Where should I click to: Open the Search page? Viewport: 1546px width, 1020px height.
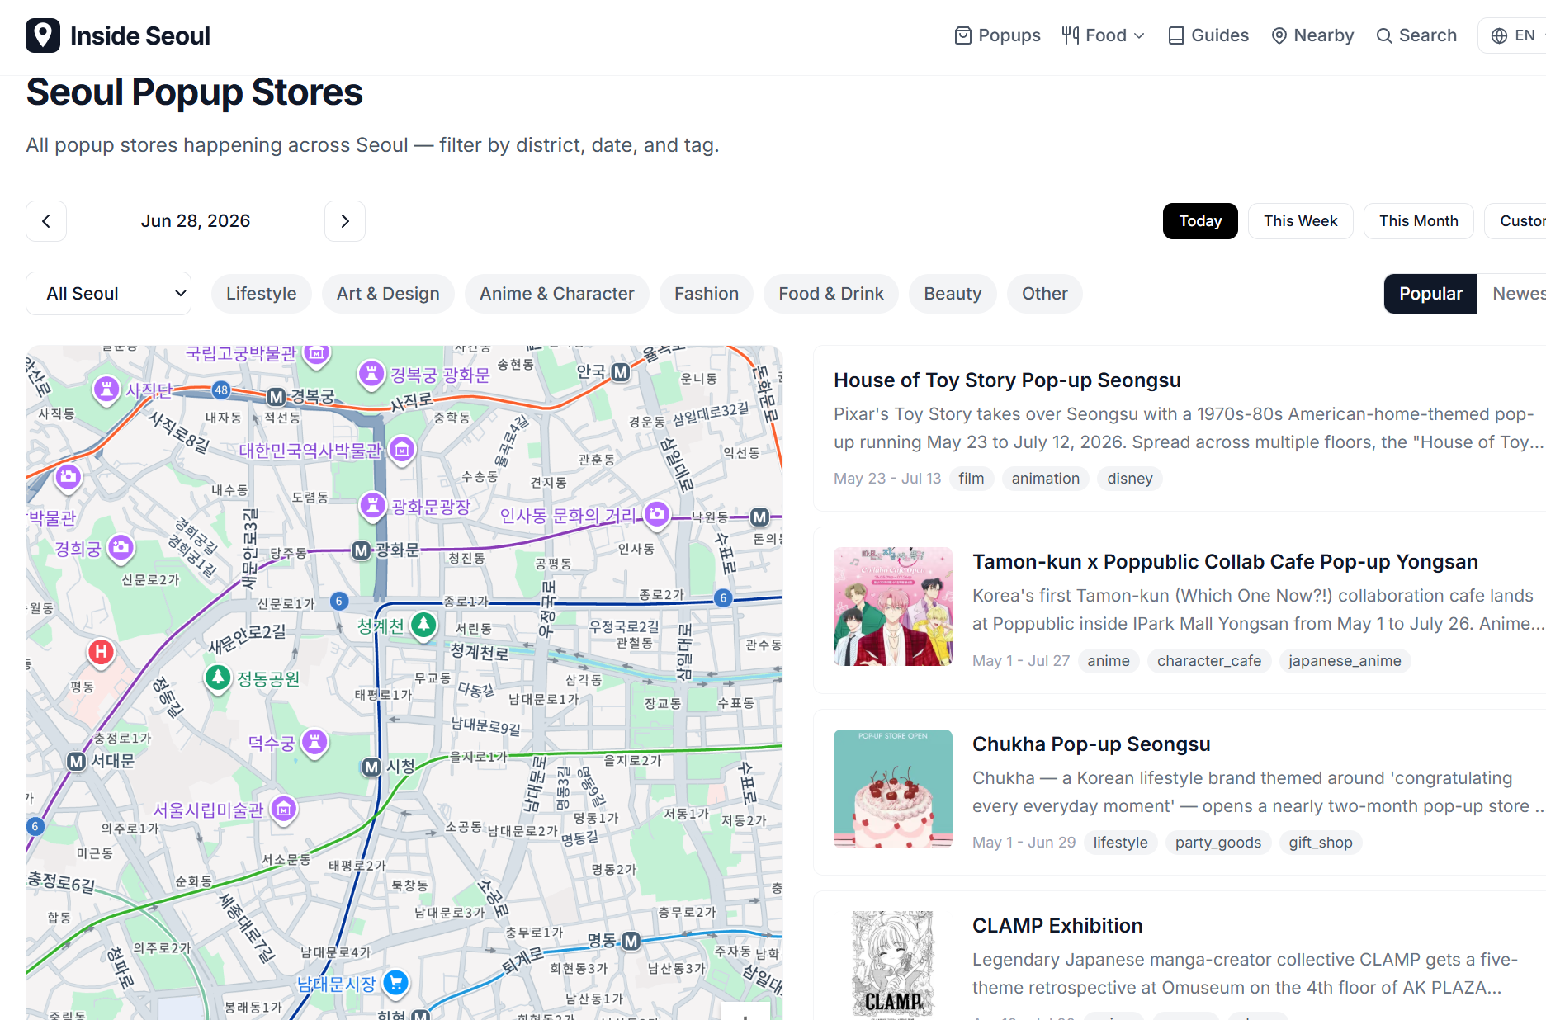1416,35
